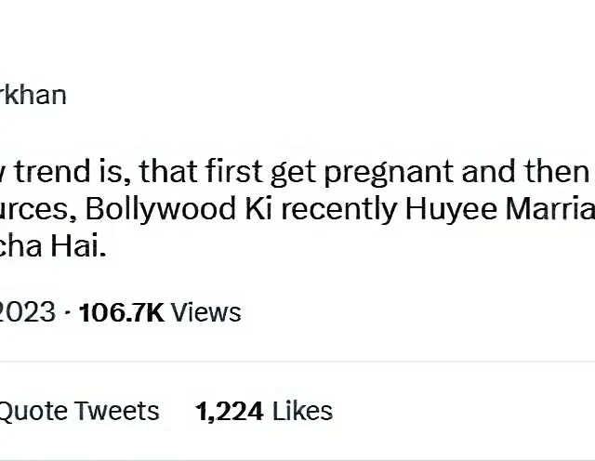Click the word "Likes" label

click(302, 411)
